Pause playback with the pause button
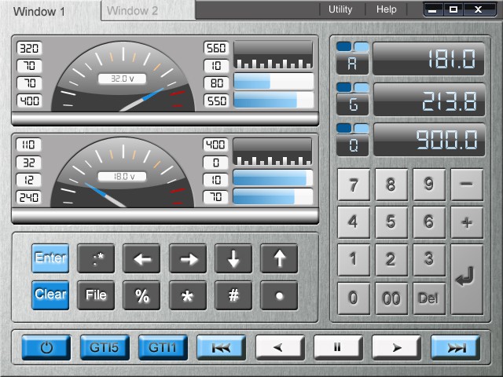Viewport: 503px width, 377px height. pyautogui.click(x=337, y=347)
